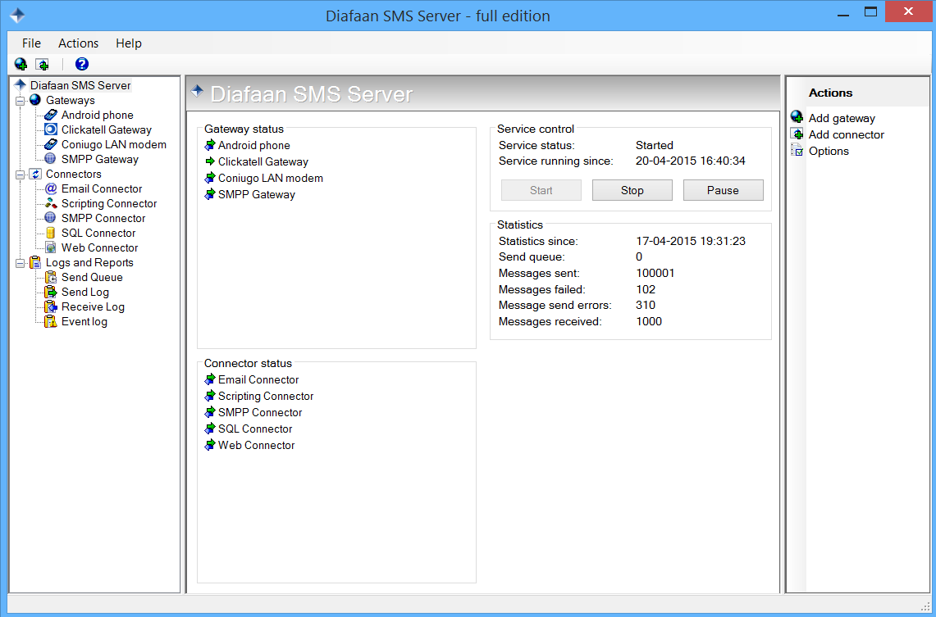The height and width of the screenshot is (617, 936).
Task: Select Send Queue label in tree
Action: point(92,277)
